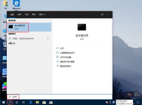The height and width of the screenshot is (105, 142).
Task: Expand CMD web search result arrow
Action: (x=48, y=38)
